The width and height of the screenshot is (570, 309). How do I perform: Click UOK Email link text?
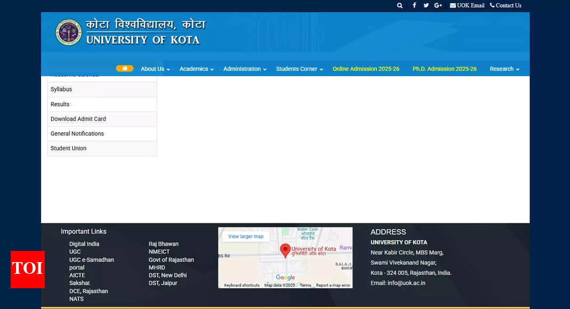click(x=471, y=5)
